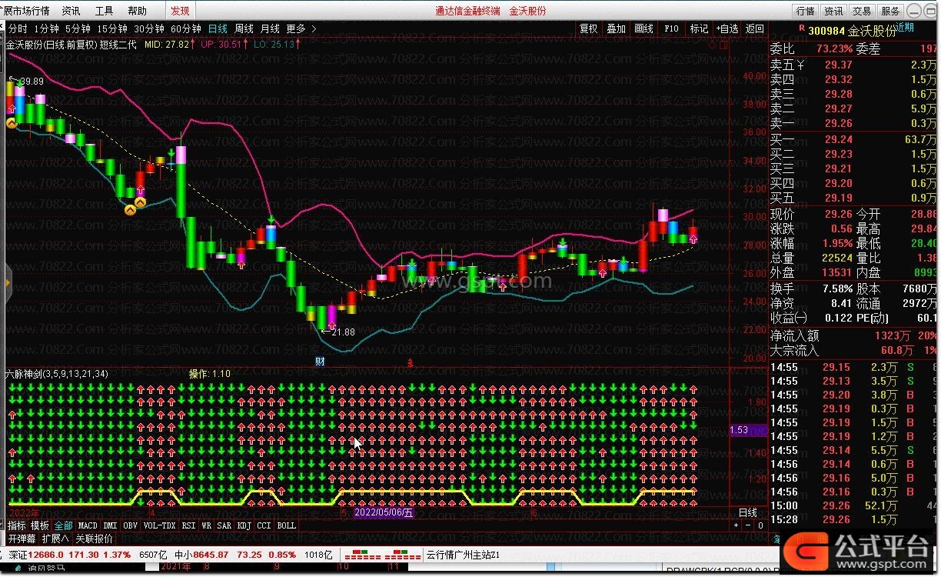The width and height of the screenshot is (941, 577).
Task: Switch indicator to VOL-TDX
Action: (159, 525)
